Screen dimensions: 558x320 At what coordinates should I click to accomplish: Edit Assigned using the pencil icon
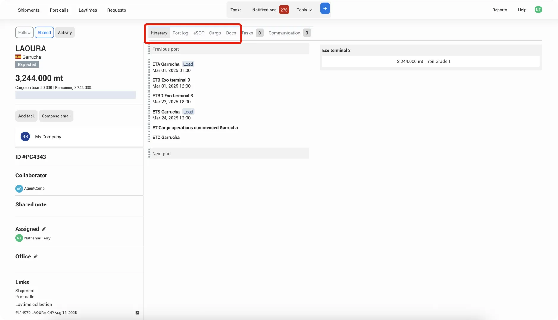click(x=44, y=229)
